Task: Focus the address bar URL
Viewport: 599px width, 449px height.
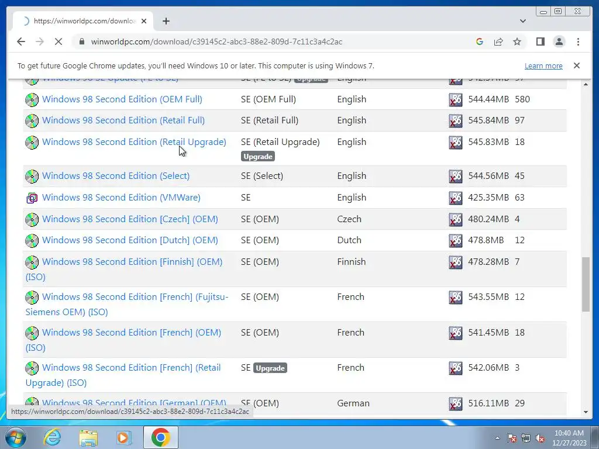Action: point(216,42)
